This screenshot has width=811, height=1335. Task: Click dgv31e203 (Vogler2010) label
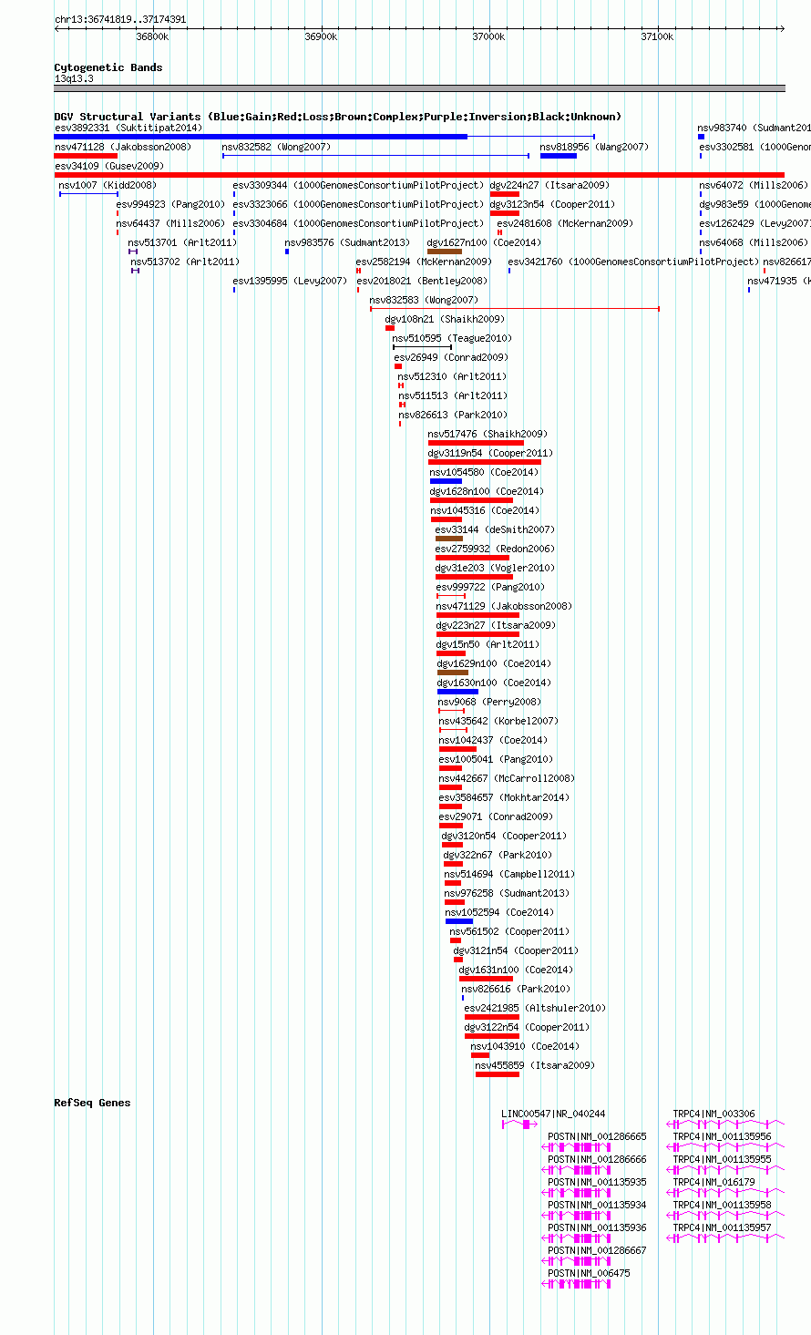pos(495,569)
